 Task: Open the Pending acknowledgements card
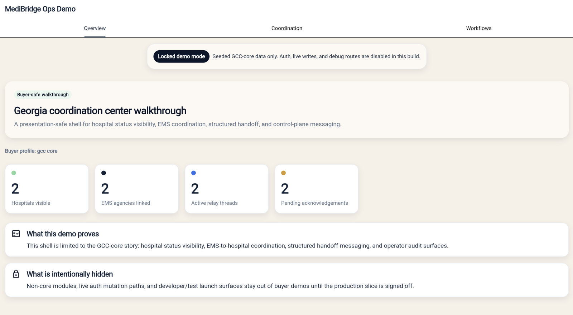[x=317, y=189]
